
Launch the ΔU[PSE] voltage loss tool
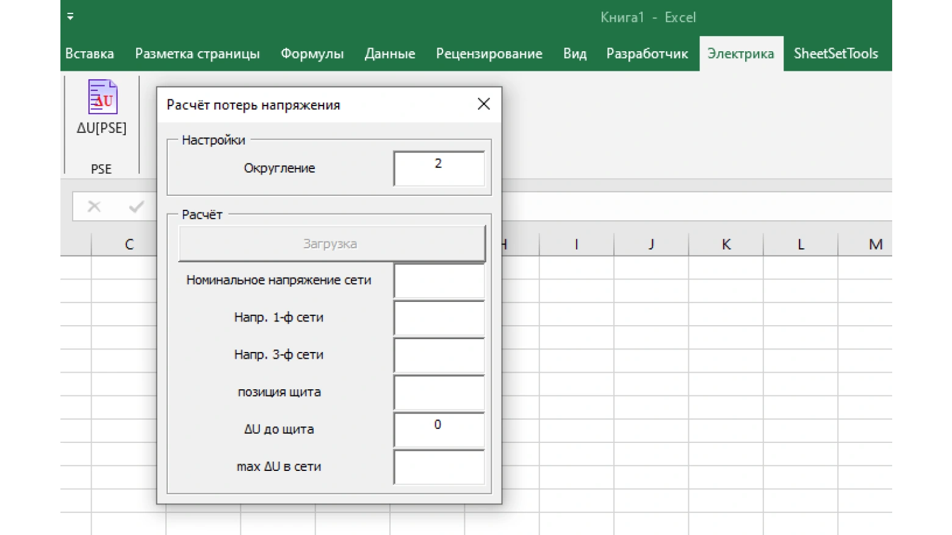(102, 107)
